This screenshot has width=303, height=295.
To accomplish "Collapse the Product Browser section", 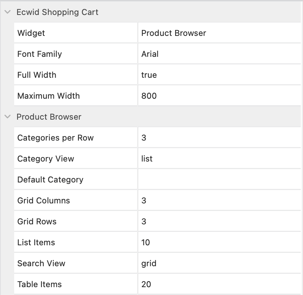I will tap(7, 117).
